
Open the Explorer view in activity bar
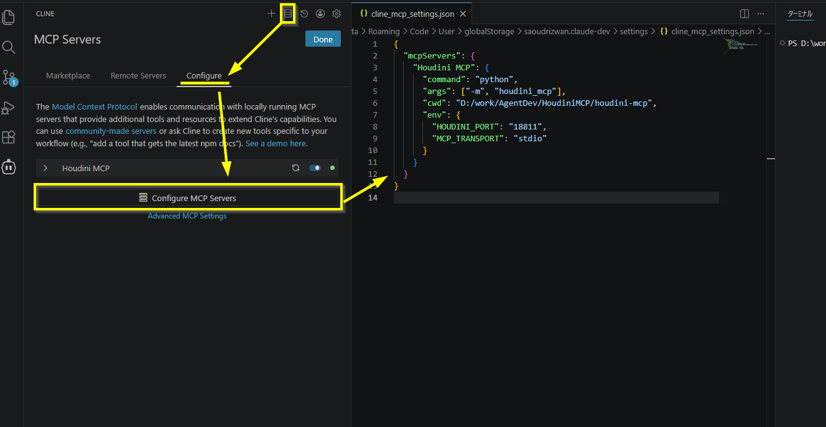tap(9, 17)
